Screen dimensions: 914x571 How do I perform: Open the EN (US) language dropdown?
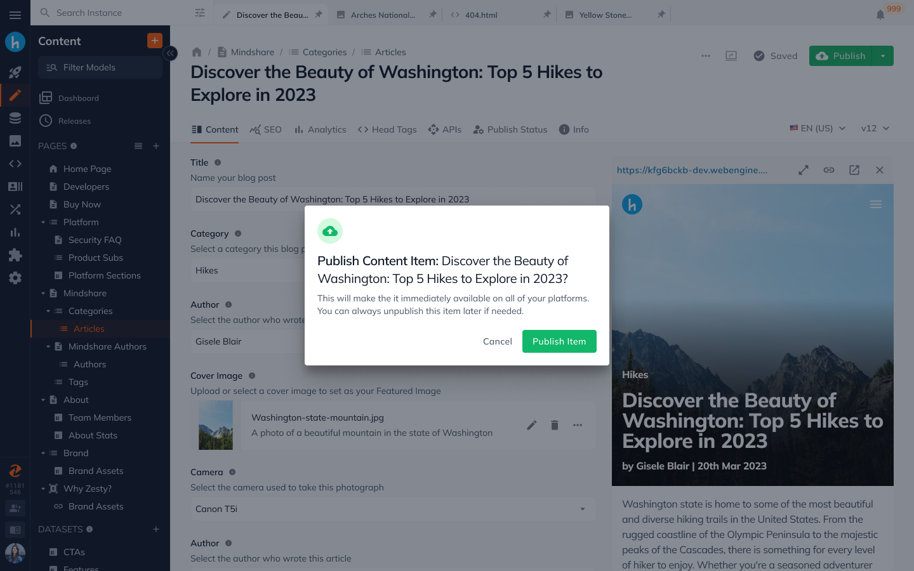tap(818, 128)
